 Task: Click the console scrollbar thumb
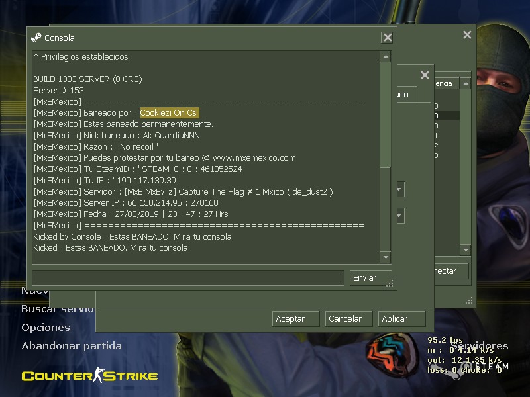386,209
